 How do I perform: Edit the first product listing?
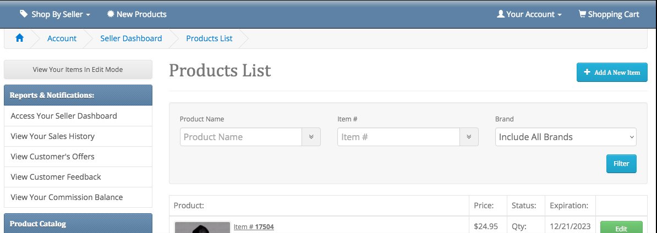[621, 228]
